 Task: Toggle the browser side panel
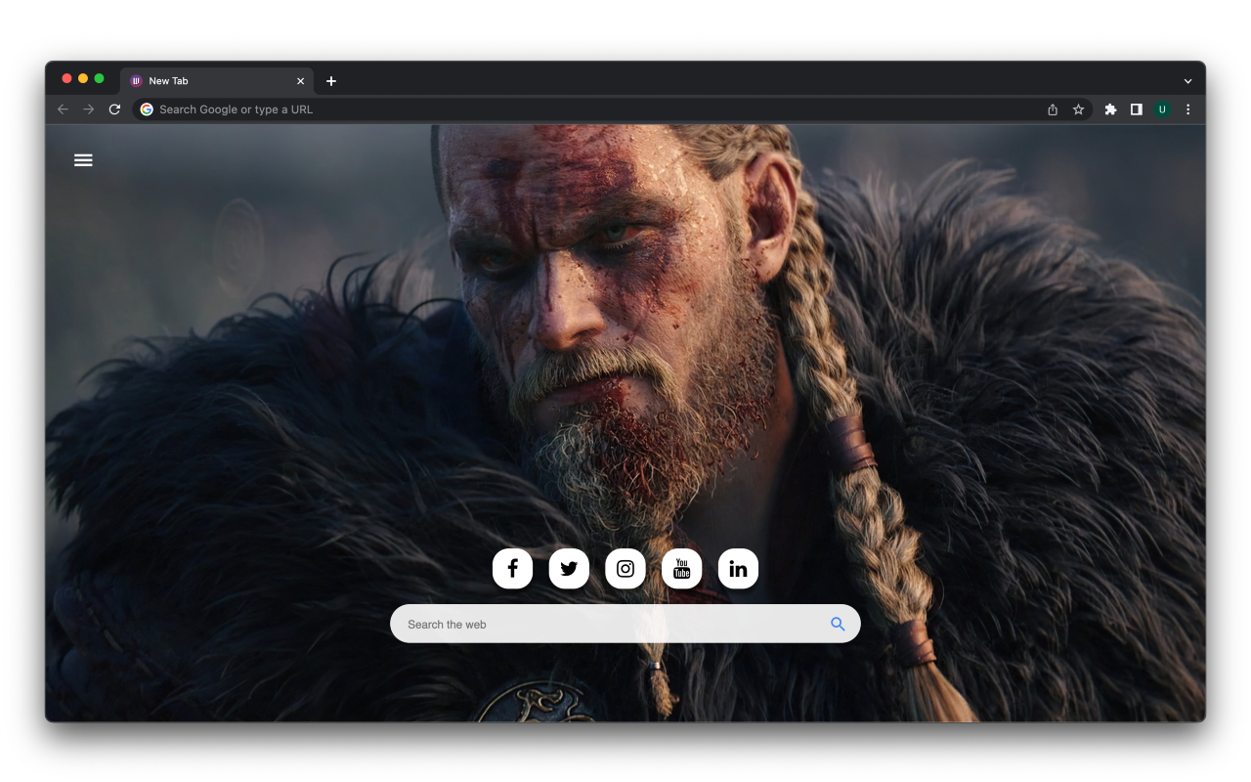tap(1136, 109)
